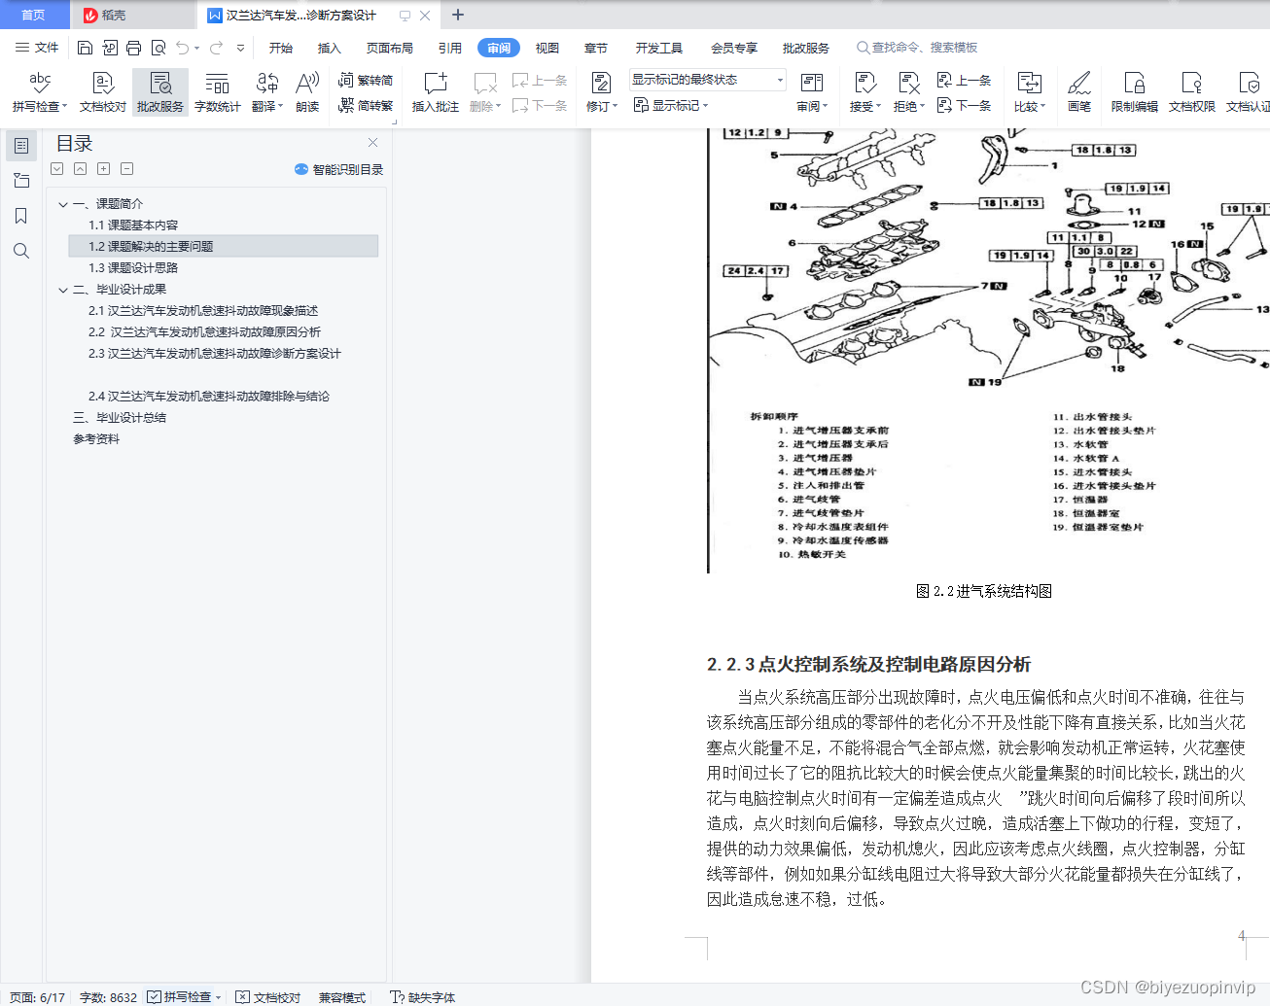
Task: Click 兼容模式 in the status bar
Action: coord(342,997)
